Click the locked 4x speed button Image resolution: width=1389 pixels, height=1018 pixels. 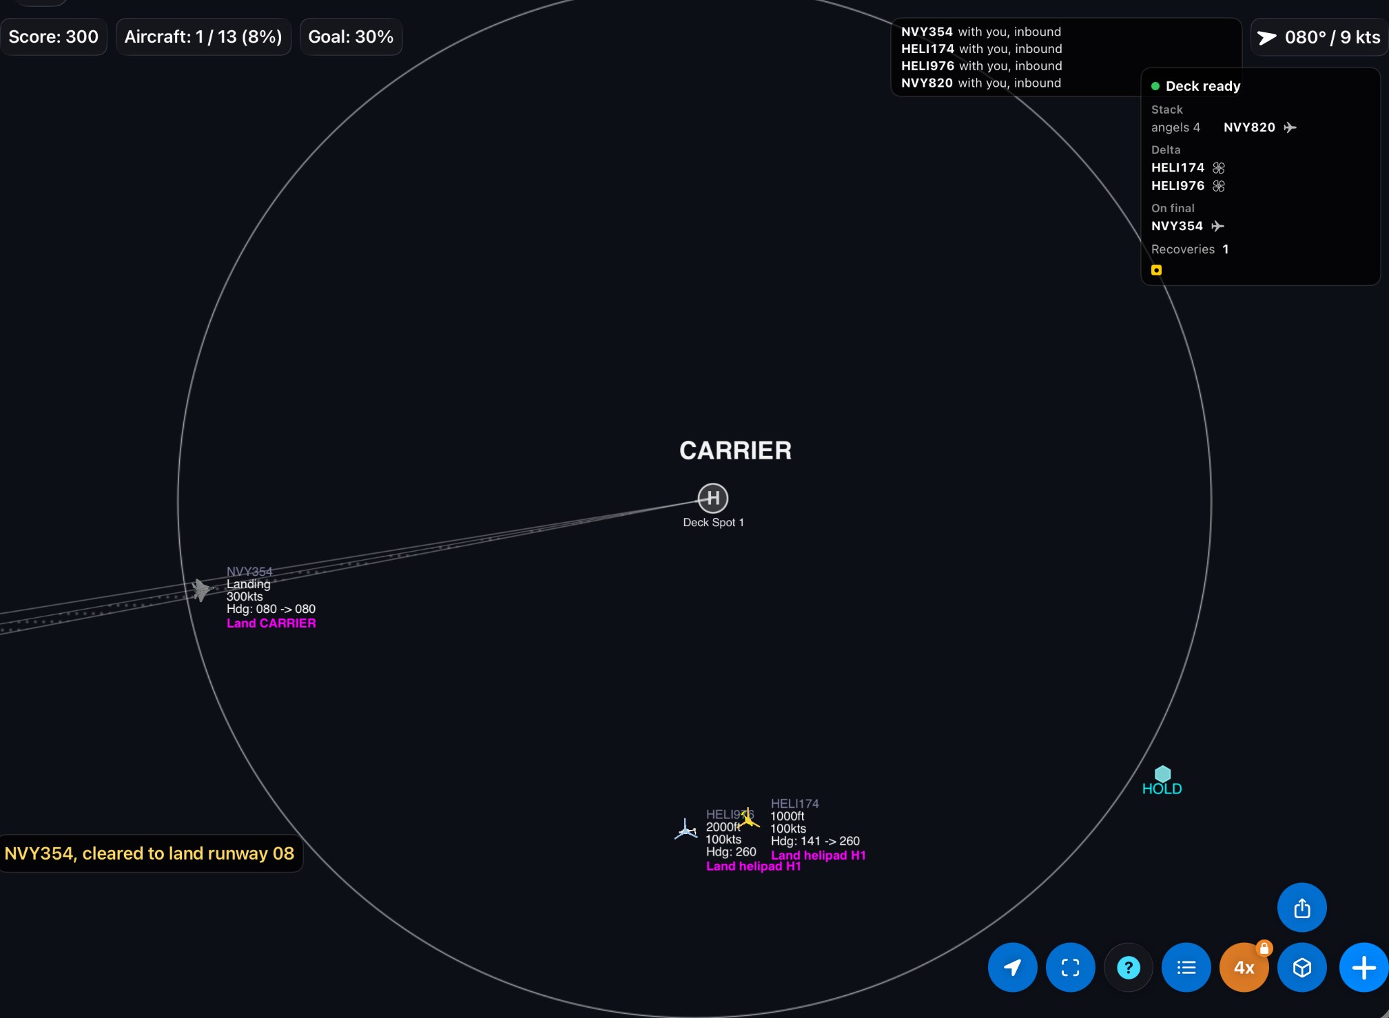pyautogui.click(x=1244, y=968)
